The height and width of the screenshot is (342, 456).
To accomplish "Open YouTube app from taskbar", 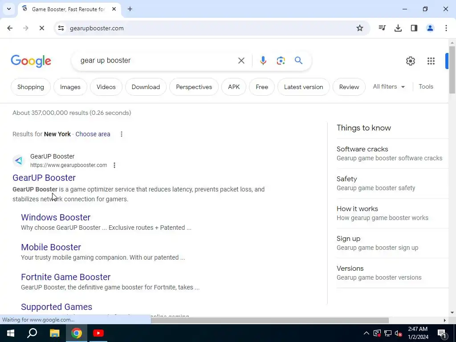I will pyautogui.click(x=98, y=333).
